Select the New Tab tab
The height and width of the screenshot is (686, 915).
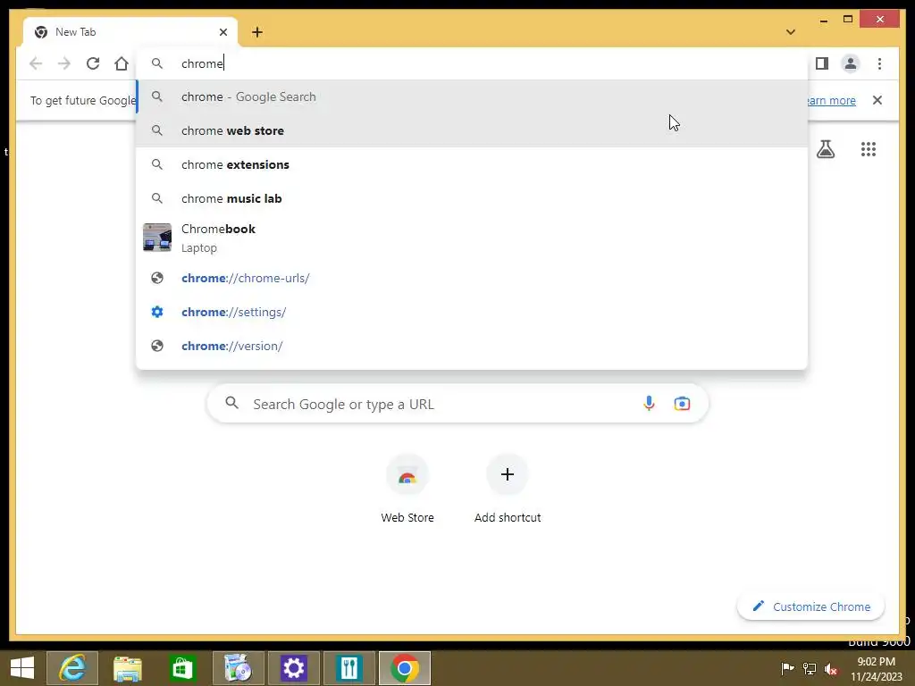pyautogui.click(x=130, y=32)
